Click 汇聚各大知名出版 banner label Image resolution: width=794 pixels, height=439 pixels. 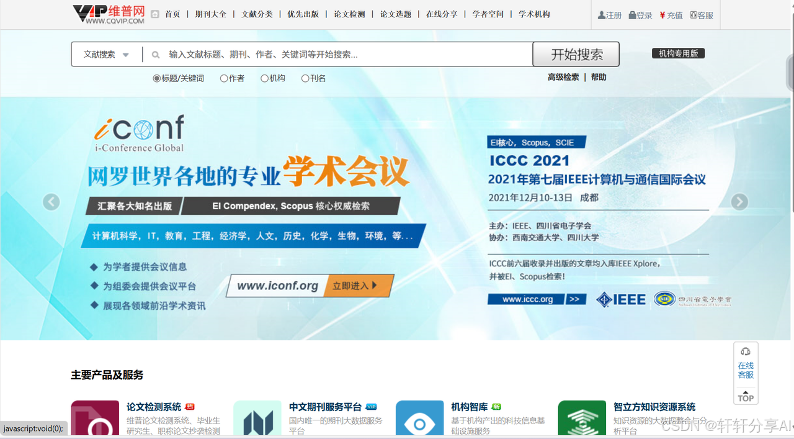click(x=135, y=206)
